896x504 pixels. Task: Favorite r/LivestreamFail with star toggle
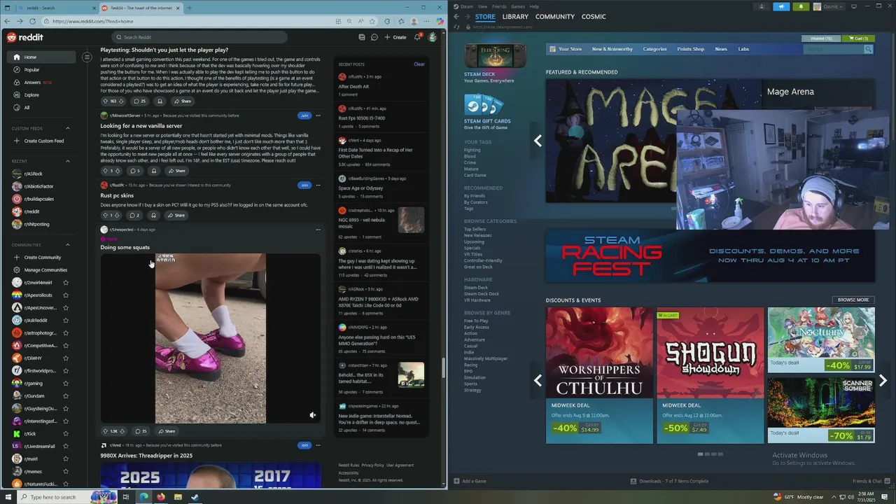point(66,447)
